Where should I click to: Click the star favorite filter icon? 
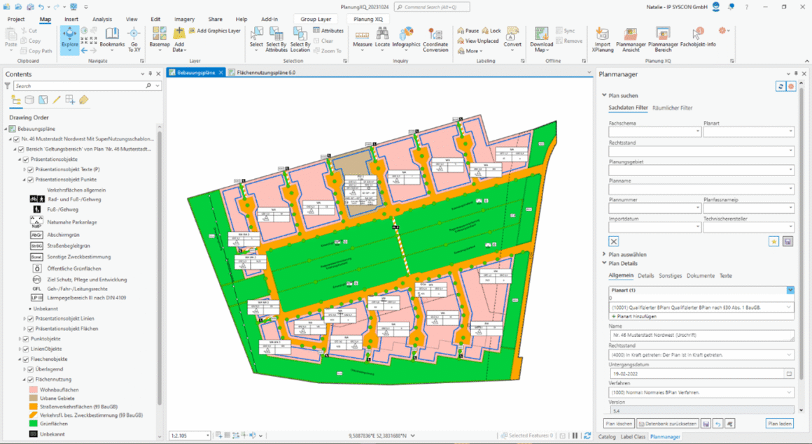click(773, 242)
